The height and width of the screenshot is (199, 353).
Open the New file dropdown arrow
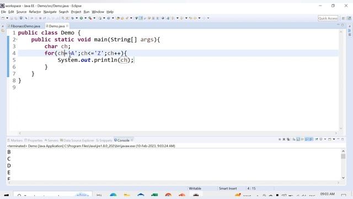(x=7, y=18)
